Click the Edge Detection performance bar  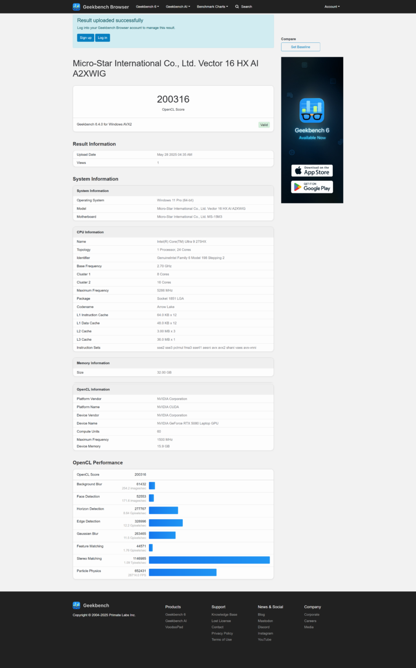pos(166,523)
